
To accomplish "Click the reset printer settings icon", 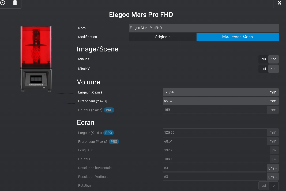I will 3,3.
